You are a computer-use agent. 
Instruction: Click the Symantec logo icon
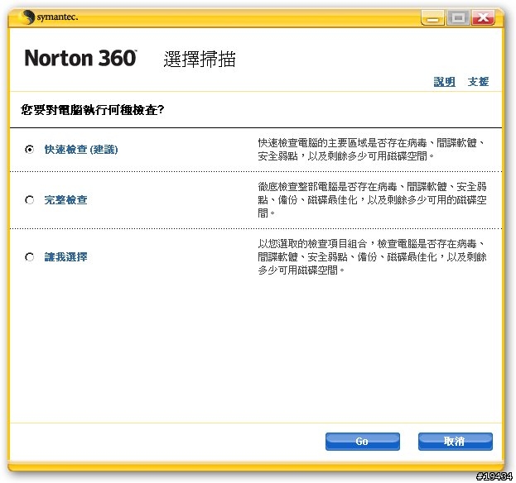(x=27, y=17)
